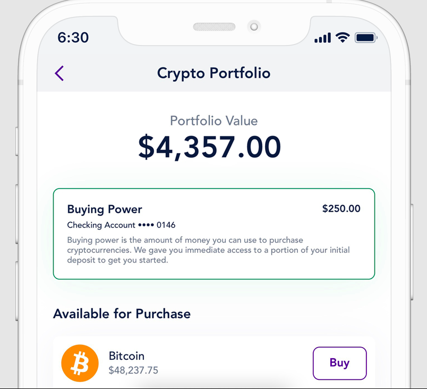The width and height of the screenshot is (427, 389).
Task: Tap the Wi-Fi status icon
Action: pos(342,37)
